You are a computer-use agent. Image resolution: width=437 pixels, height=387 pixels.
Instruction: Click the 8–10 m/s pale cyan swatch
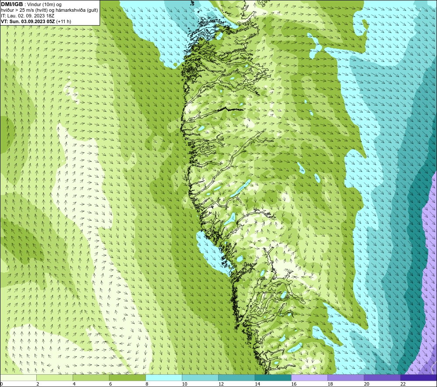164,377
